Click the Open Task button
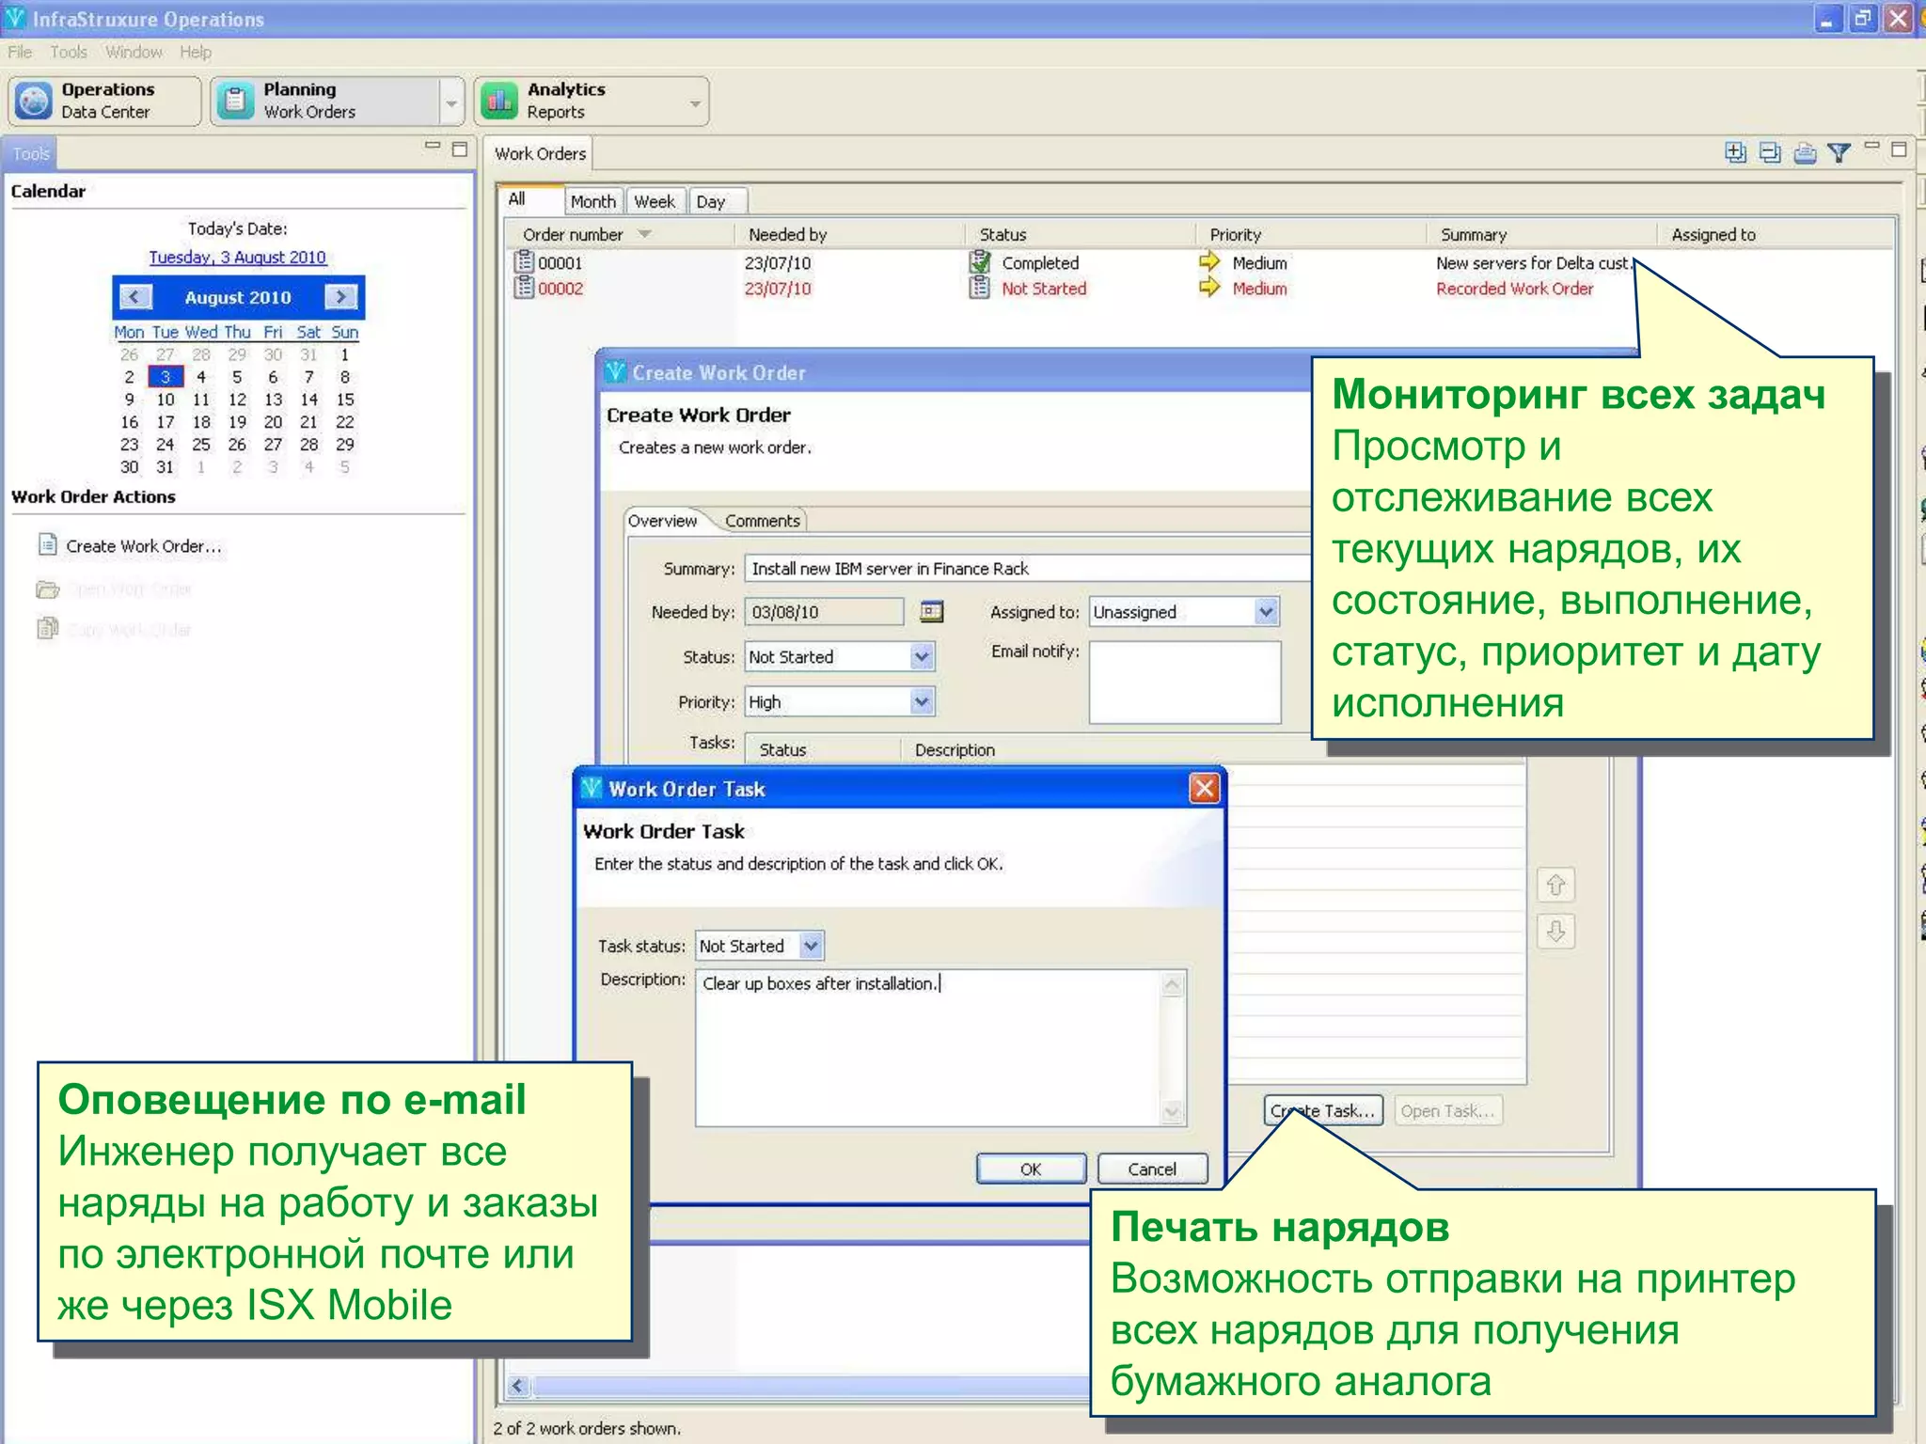The image size is (1926, 1444). [1447, 1110]
